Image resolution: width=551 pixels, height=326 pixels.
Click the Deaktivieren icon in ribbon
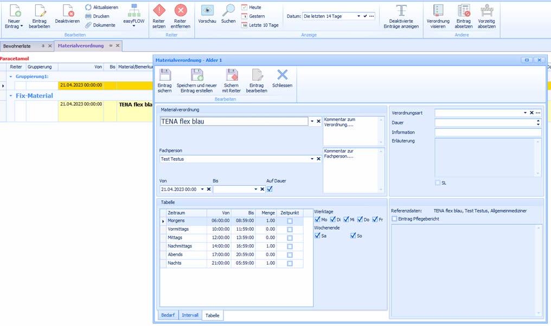click(x=67, y=11)
